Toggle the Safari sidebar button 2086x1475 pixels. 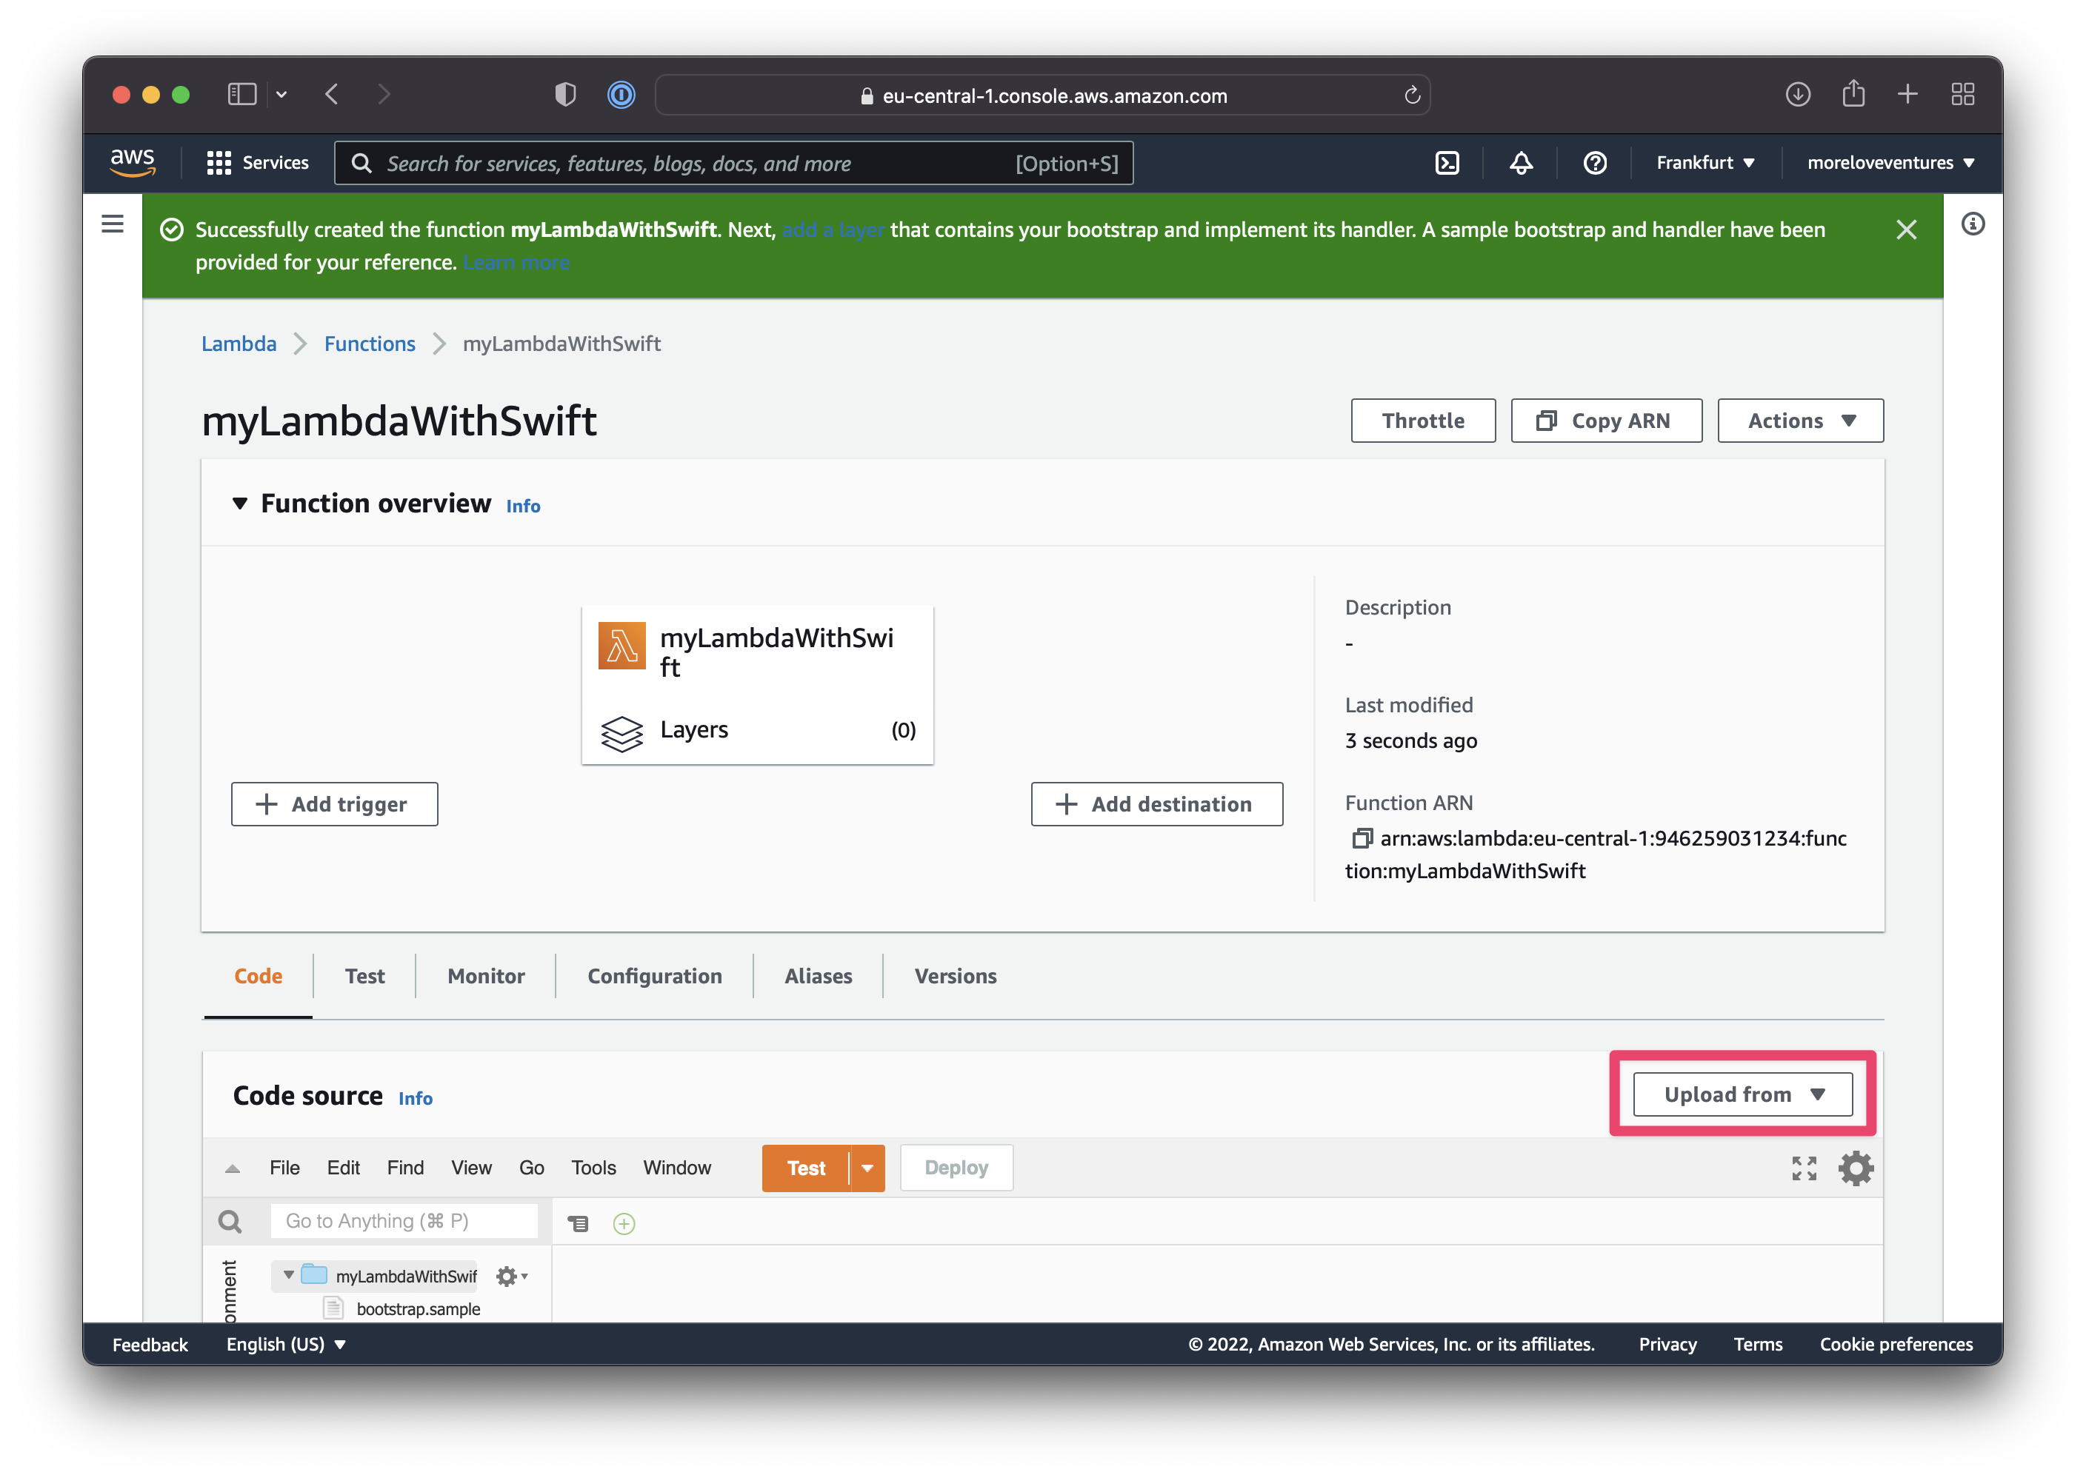(241, 95)
